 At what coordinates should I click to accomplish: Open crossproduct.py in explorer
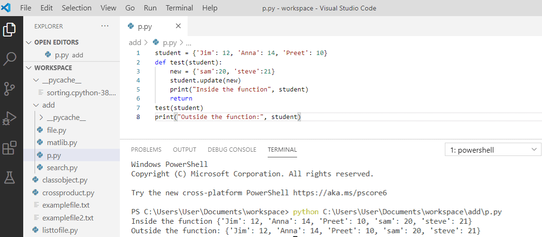point(72,193)
